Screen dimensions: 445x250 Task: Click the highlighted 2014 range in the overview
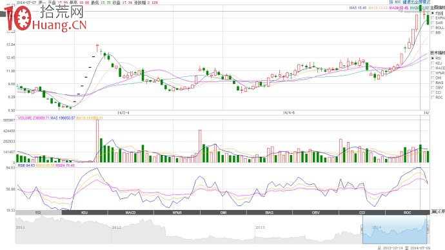click(395, 229)
